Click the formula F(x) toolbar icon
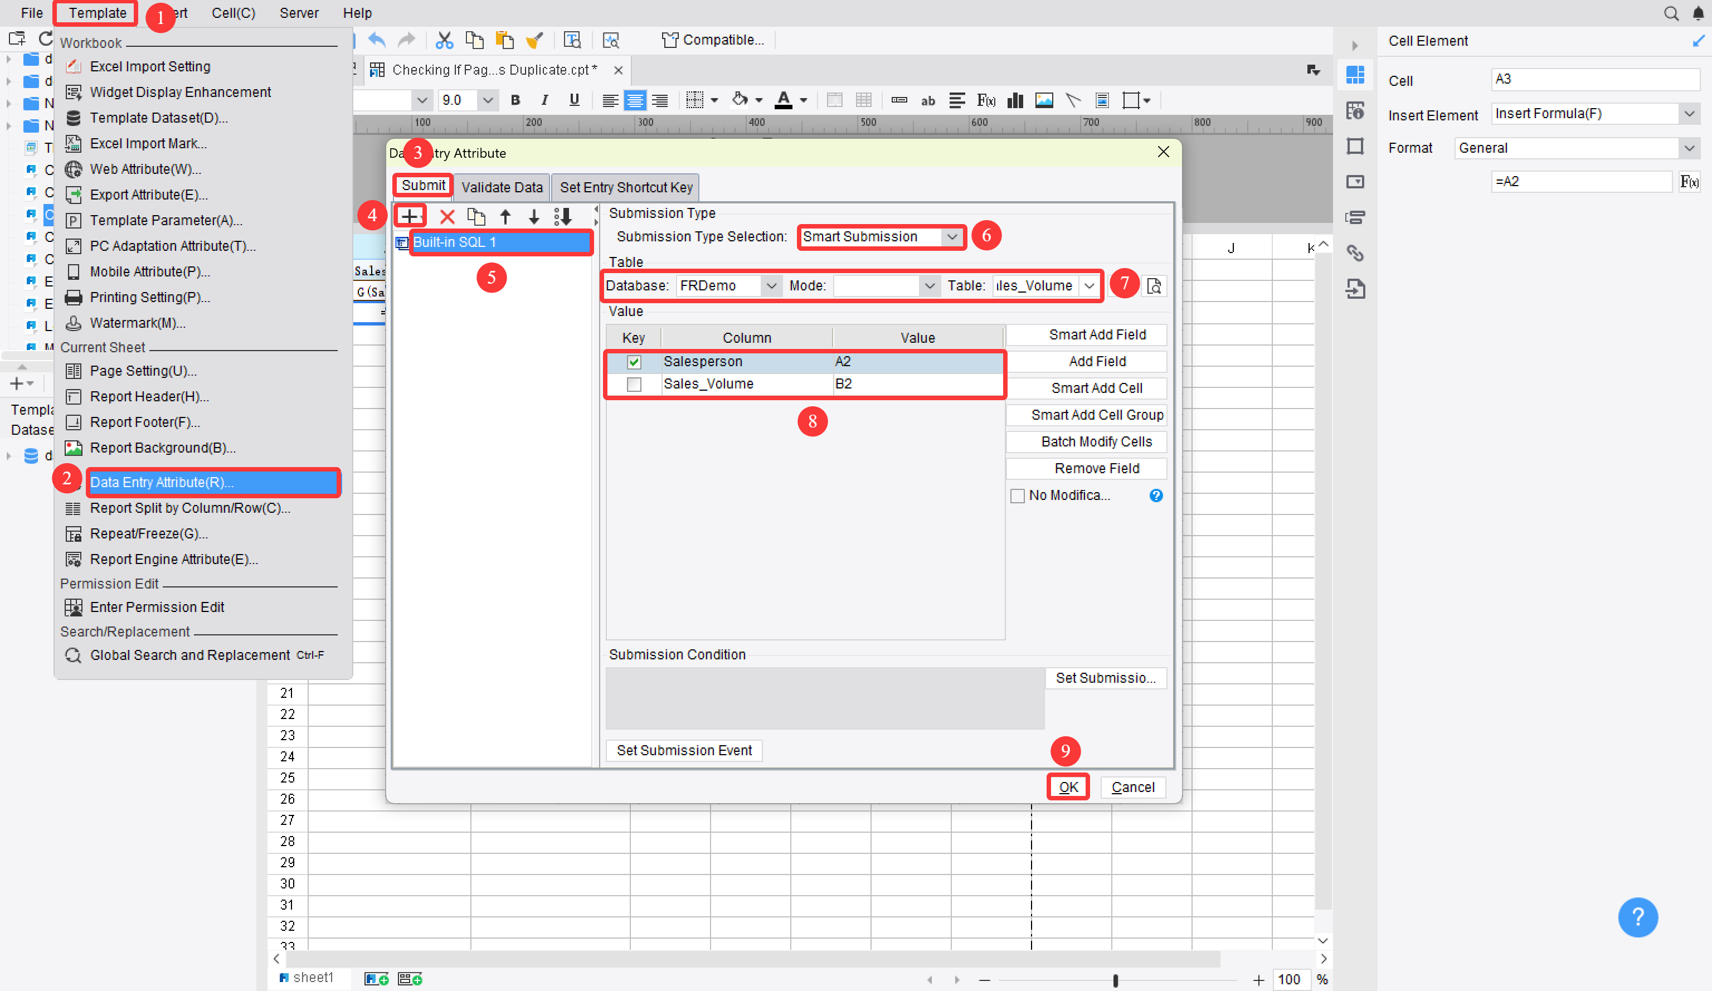Viewport: 1712px width, 991px height. (986, 100)
